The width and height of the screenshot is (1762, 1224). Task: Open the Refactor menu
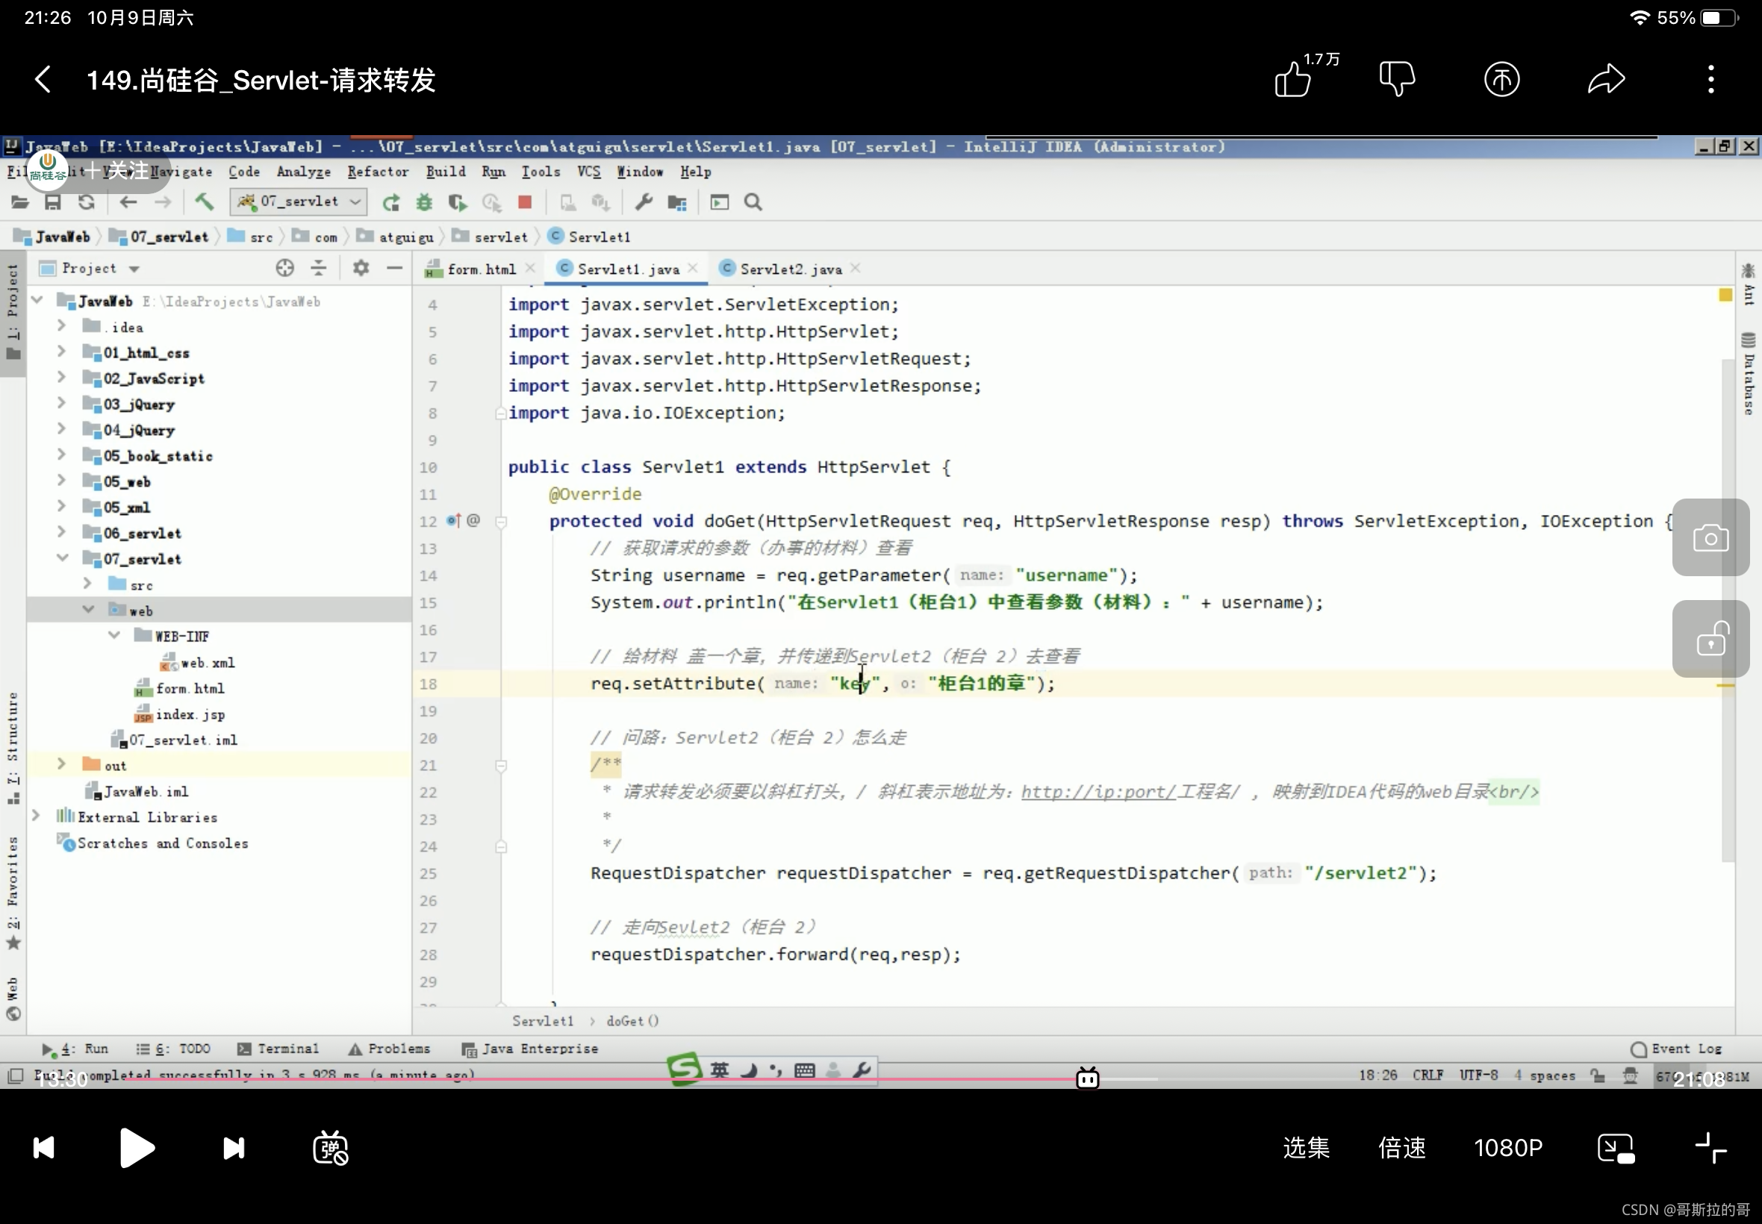(377, 172)
